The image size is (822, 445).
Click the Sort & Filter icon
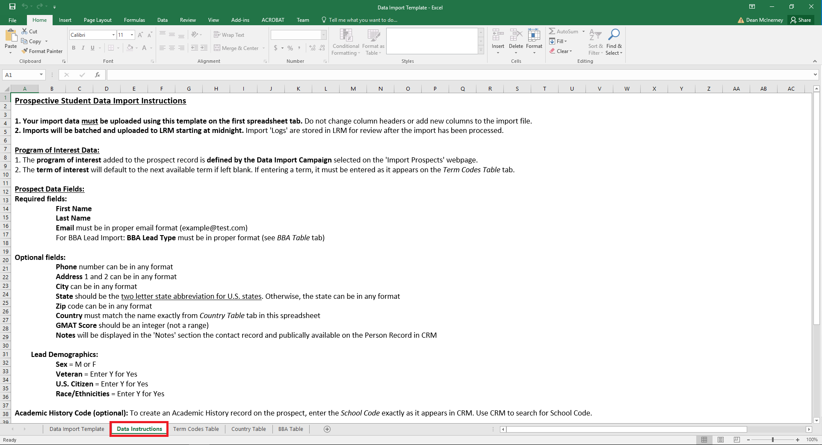coord(595,35)
